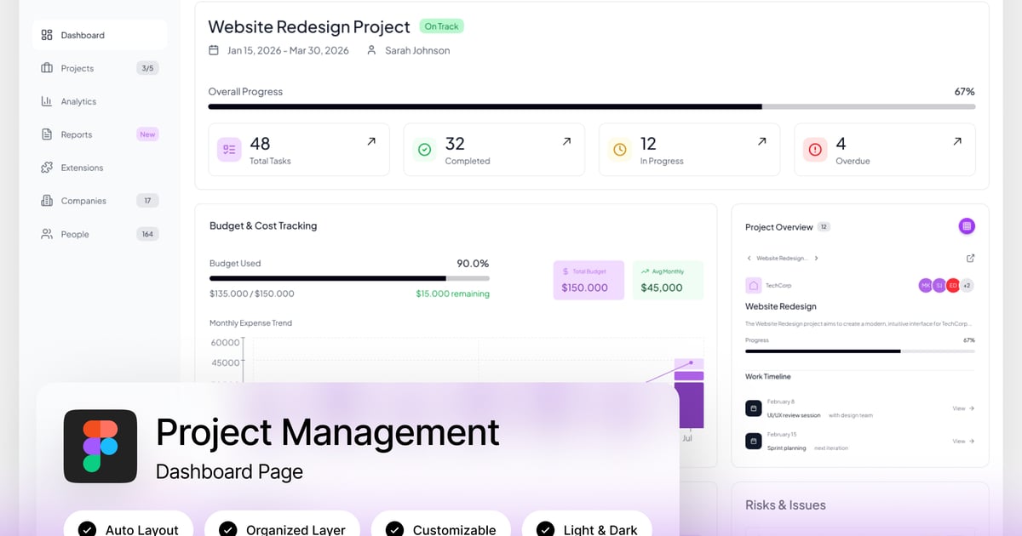Click the Total Tasks arrow icon
The width and height of the screenshot is (1022, 536).
pyautogui.click(x=371, y=141)
